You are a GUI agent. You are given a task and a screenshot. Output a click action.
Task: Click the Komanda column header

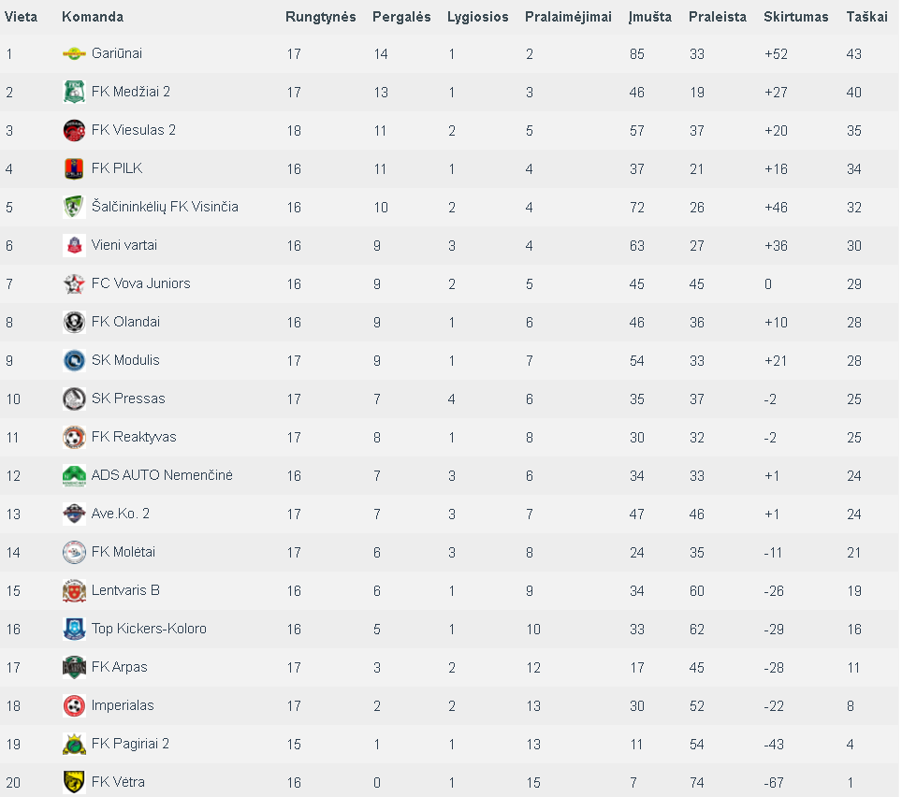[x=93, y=17]
